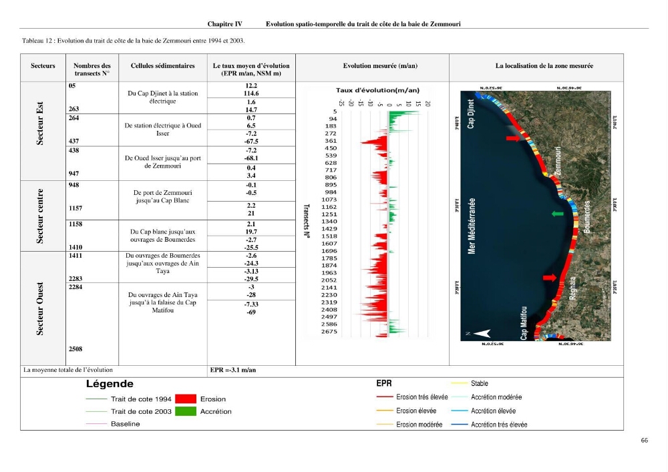Image resolution: width=668 pixels, height=472 pixels.
Task: Click the red arrow below Cap Djinet
Action: (x=513, y=138)
